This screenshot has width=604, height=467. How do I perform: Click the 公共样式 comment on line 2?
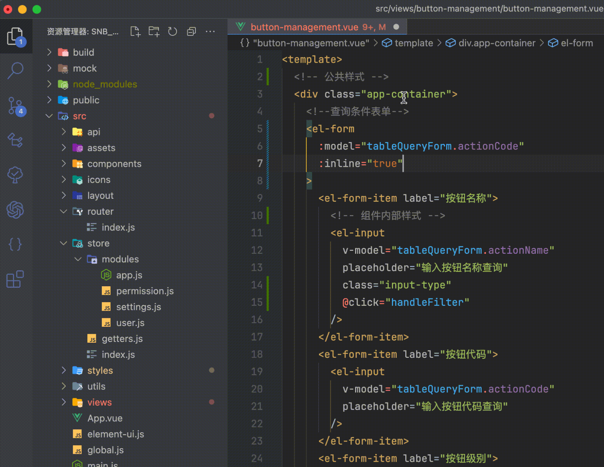point(341,77)
